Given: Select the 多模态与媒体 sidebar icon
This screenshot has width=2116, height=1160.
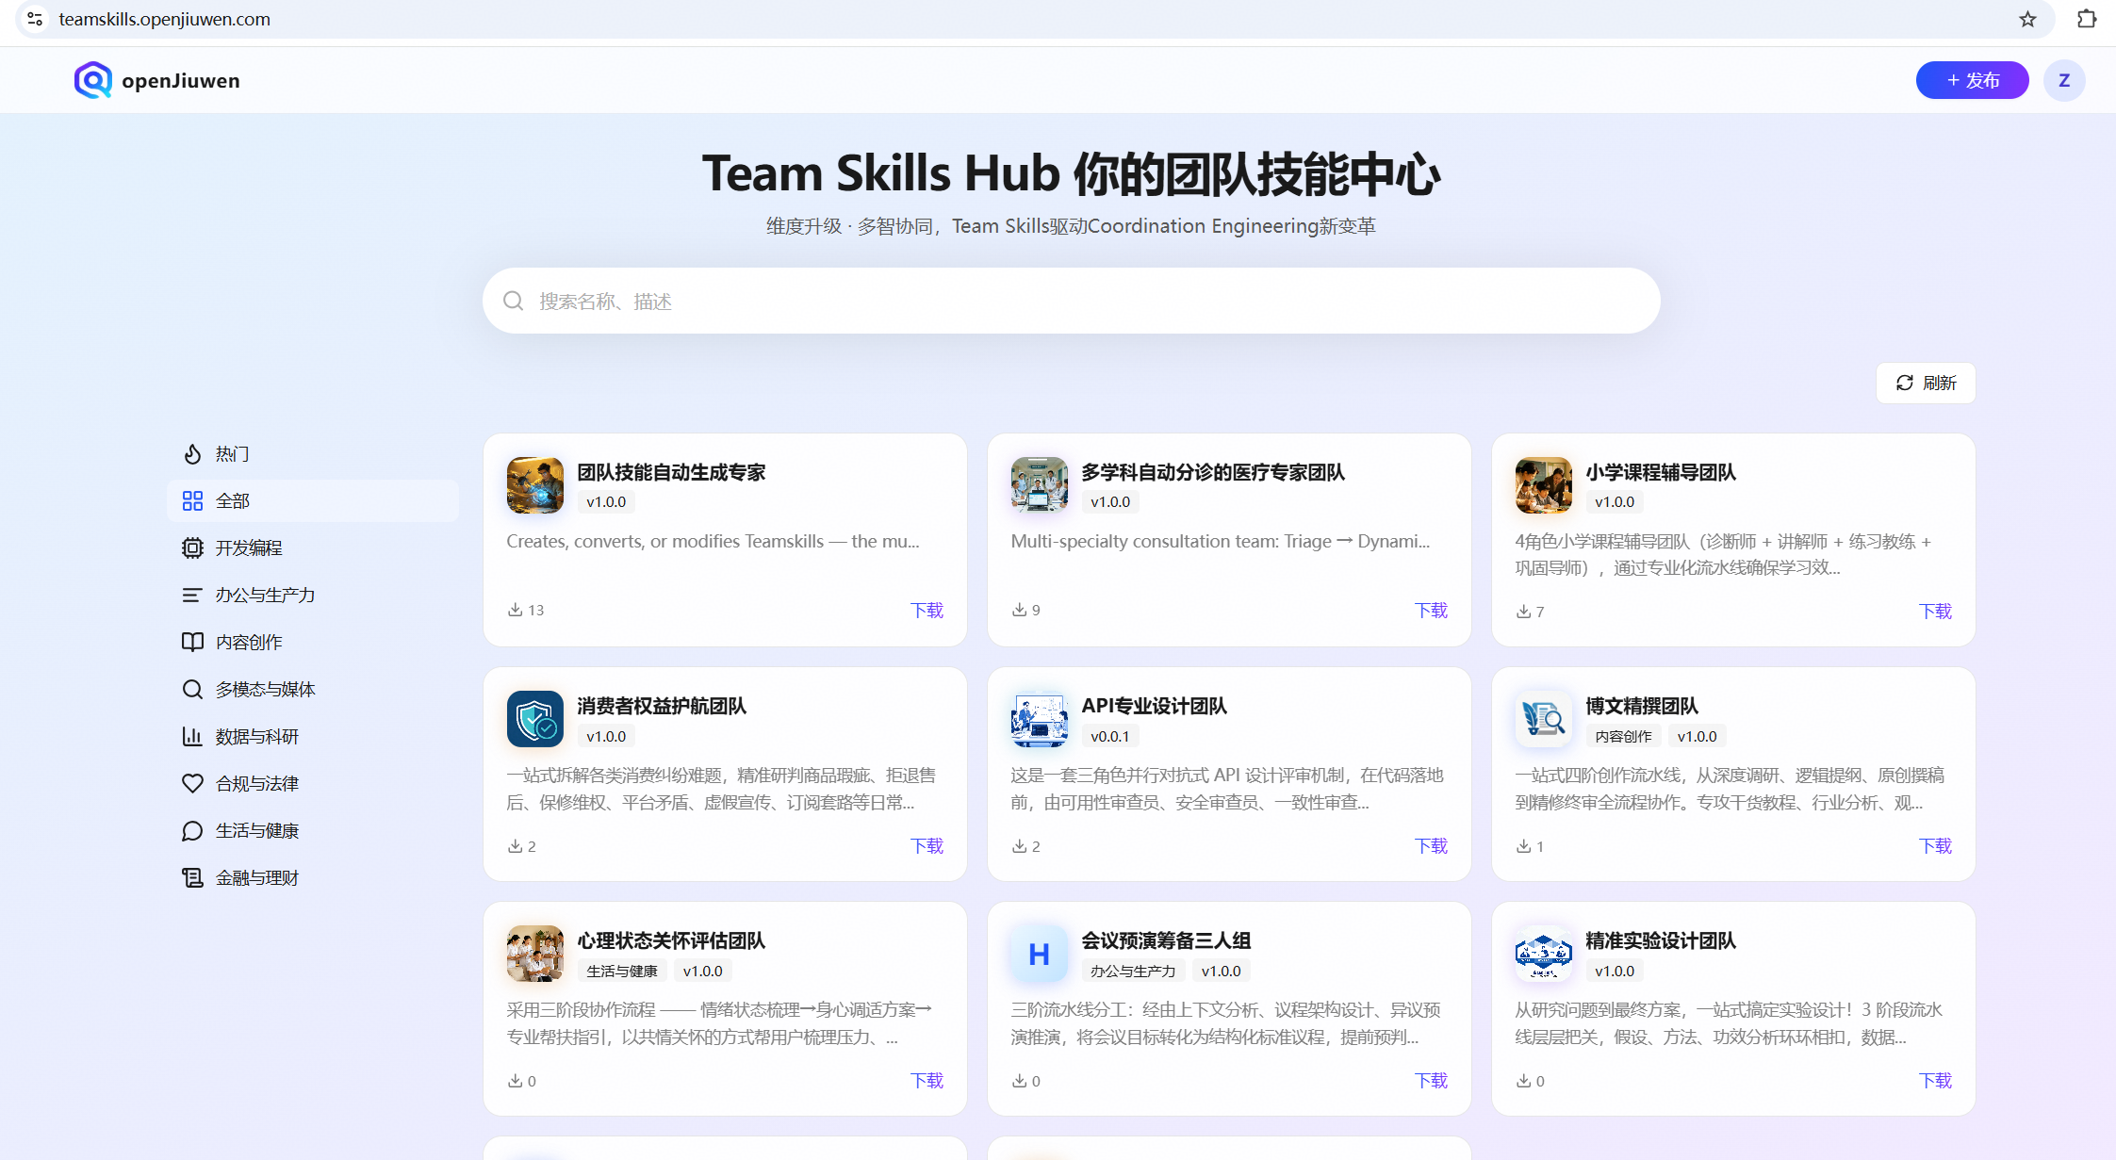Looking at the screenshot, I should pos(193,689).
